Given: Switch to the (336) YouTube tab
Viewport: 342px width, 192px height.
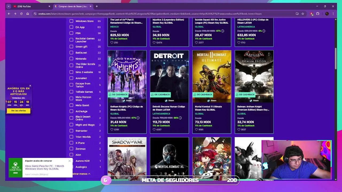Looking at the screenshot, I should tap(32, 6).
